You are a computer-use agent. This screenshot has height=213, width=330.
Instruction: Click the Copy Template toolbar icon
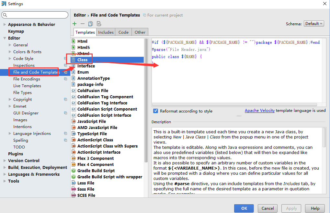click(x=90, y=24)
